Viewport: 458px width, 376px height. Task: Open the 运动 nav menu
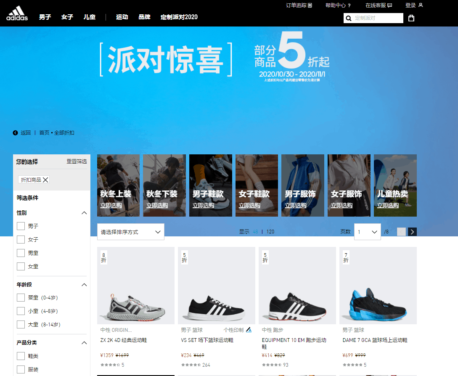(x=122, y=17)
